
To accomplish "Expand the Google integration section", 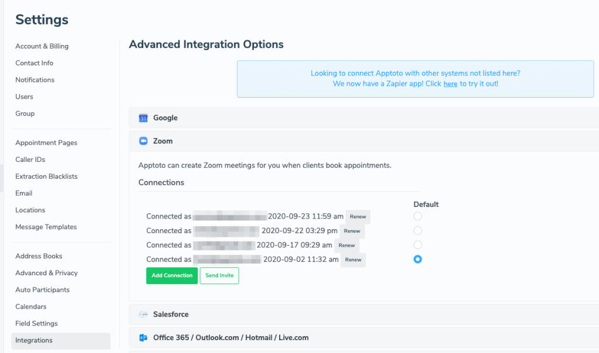I will (166, 118).
